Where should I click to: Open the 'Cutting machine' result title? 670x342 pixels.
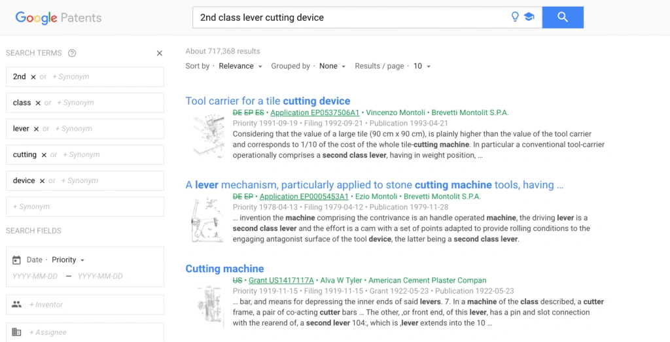point(225,269)
